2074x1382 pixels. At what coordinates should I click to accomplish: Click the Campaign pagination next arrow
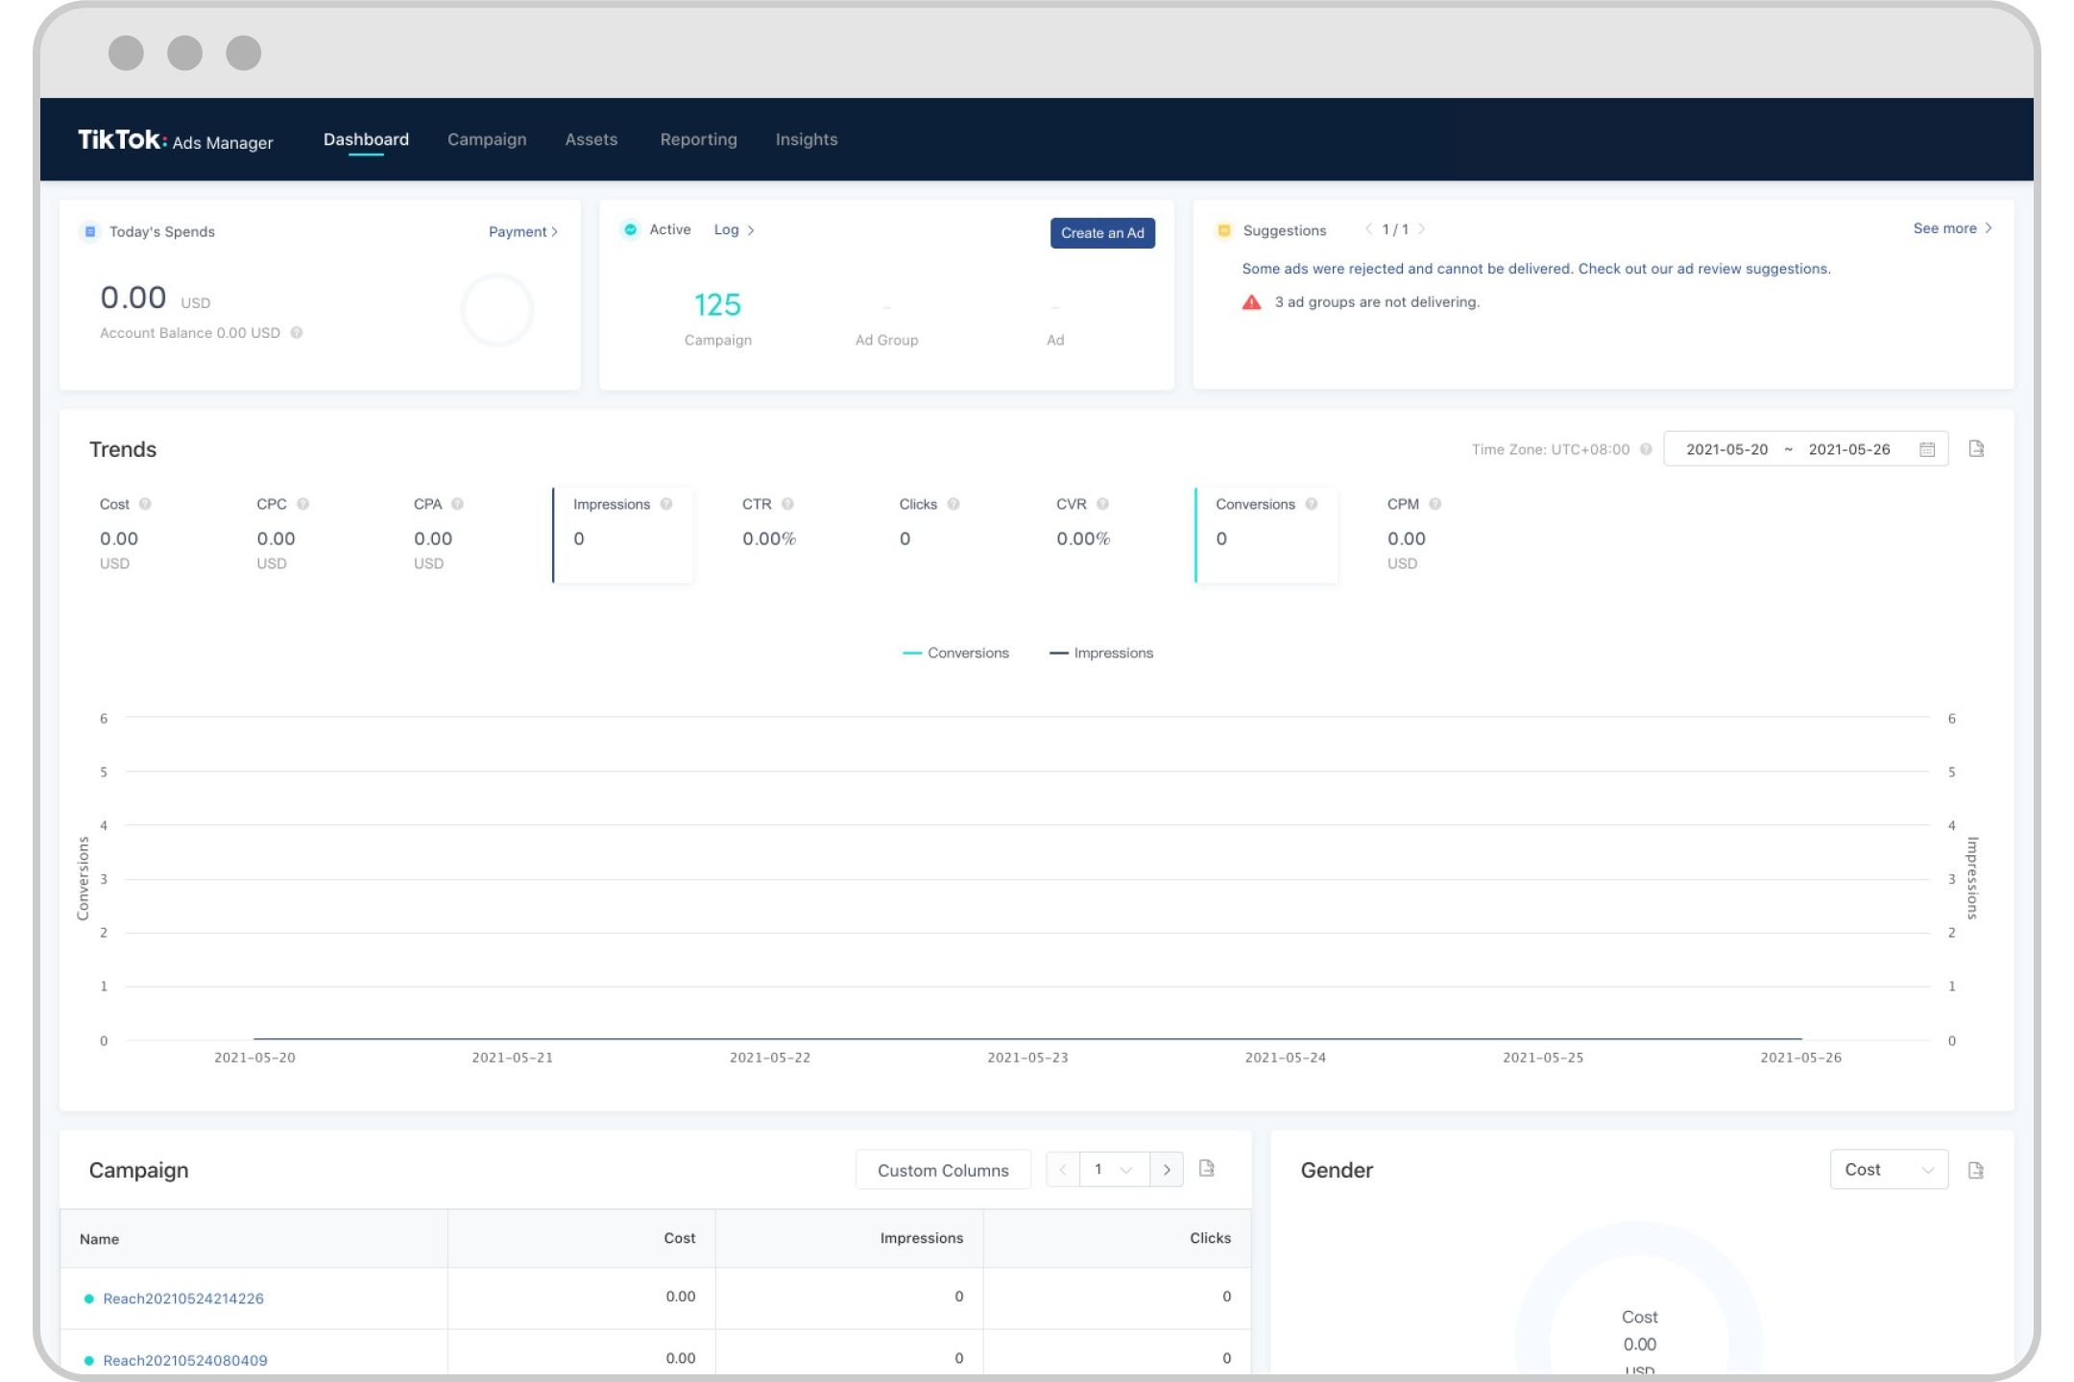point(1167,1169)
